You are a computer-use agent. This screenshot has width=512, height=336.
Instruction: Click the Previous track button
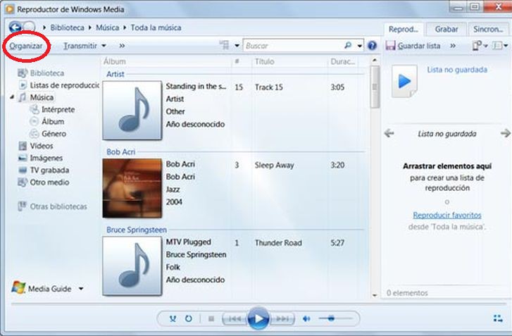pyautogui.click(x=235, y=318)
